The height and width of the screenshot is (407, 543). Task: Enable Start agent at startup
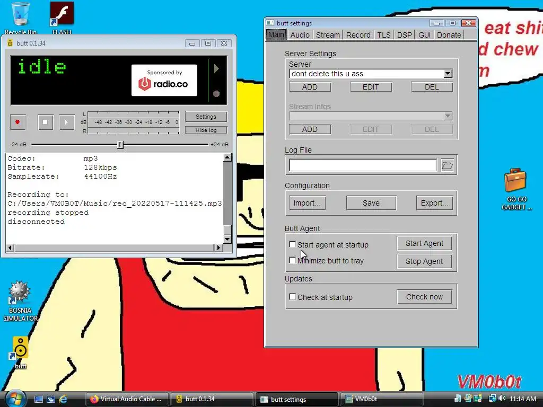coord(293,244)
